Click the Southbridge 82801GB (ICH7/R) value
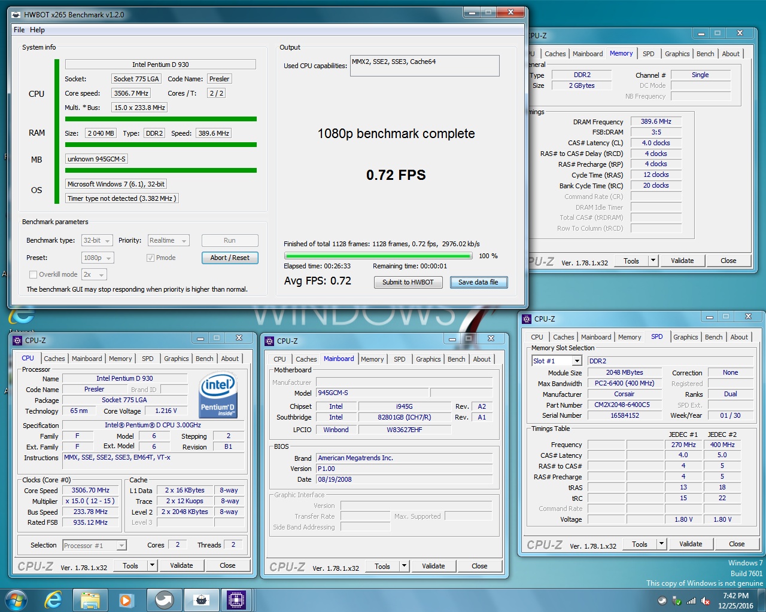766x612 pixels. [x=404, y=417]
